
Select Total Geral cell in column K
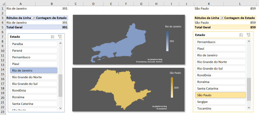tap(209, 27)
